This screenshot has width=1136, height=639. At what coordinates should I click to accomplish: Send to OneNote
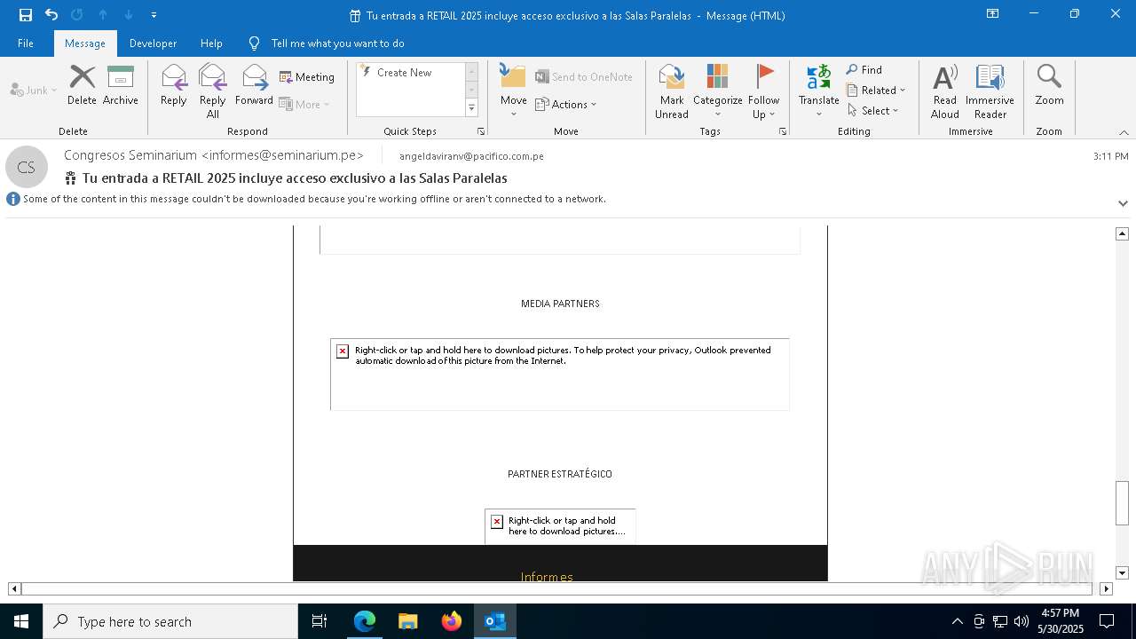click(584, 77)
